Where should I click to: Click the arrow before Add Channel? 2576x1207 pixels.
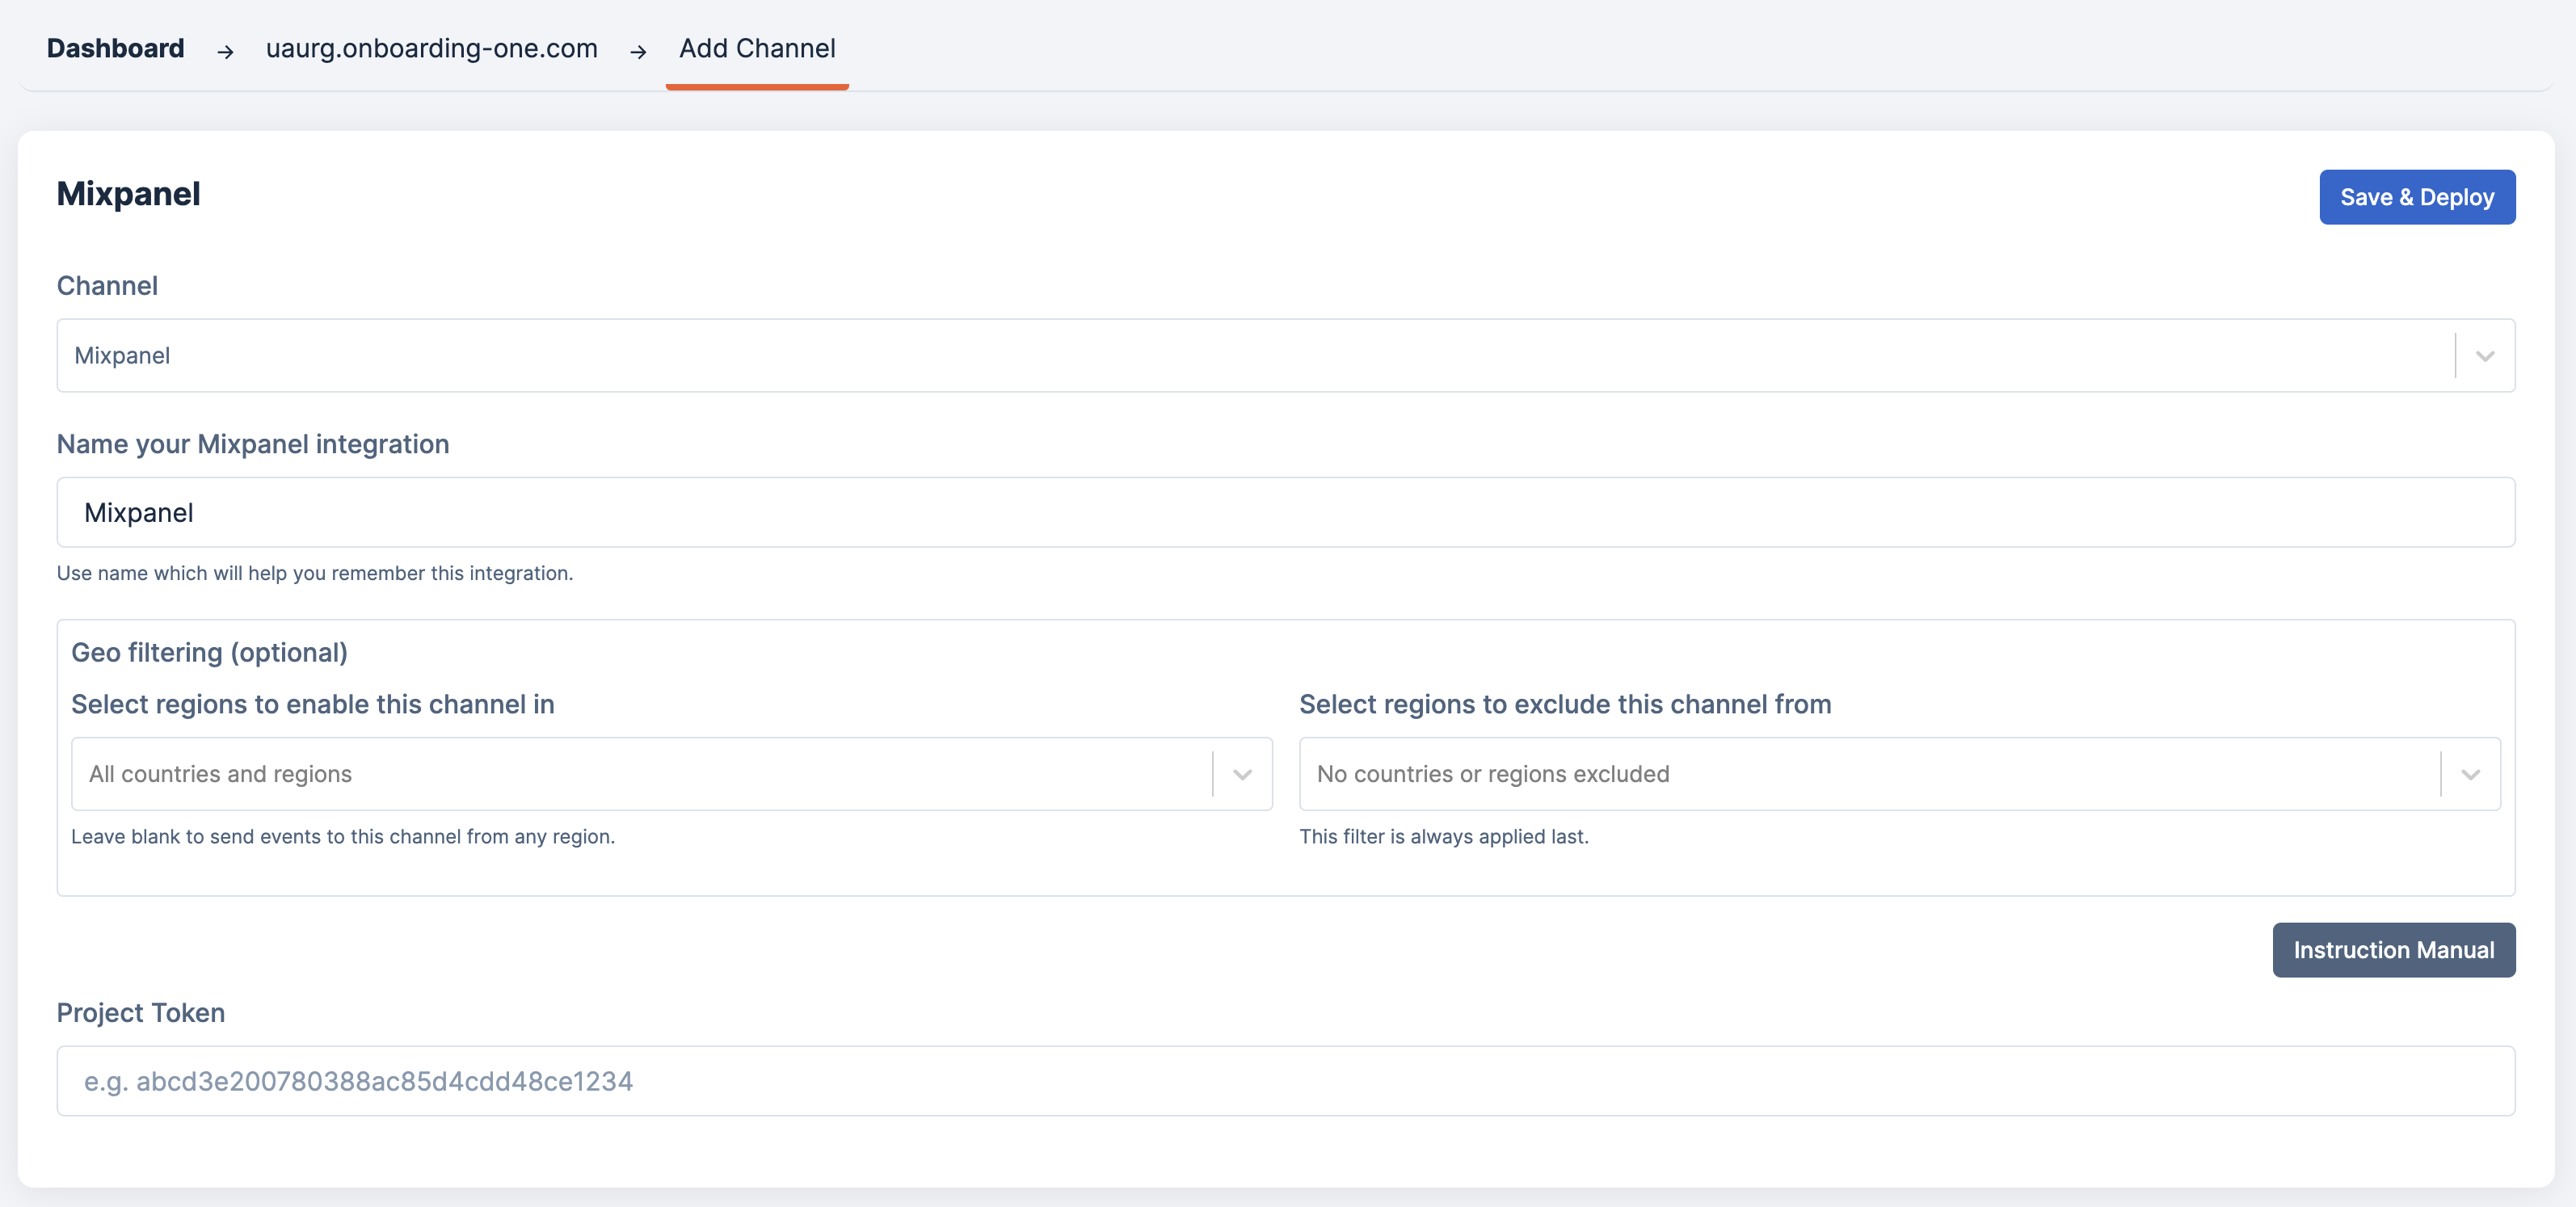click(638, 51)
